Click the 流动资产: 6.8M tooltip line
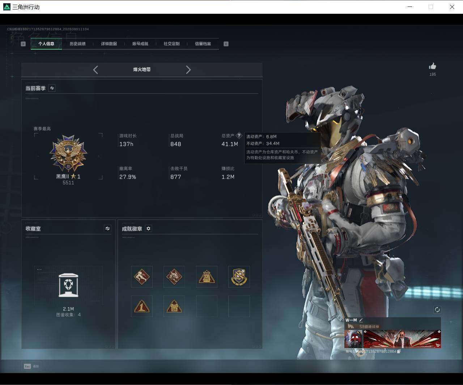The width and height of the screenshot is (463, 385). tap(262, 137)
